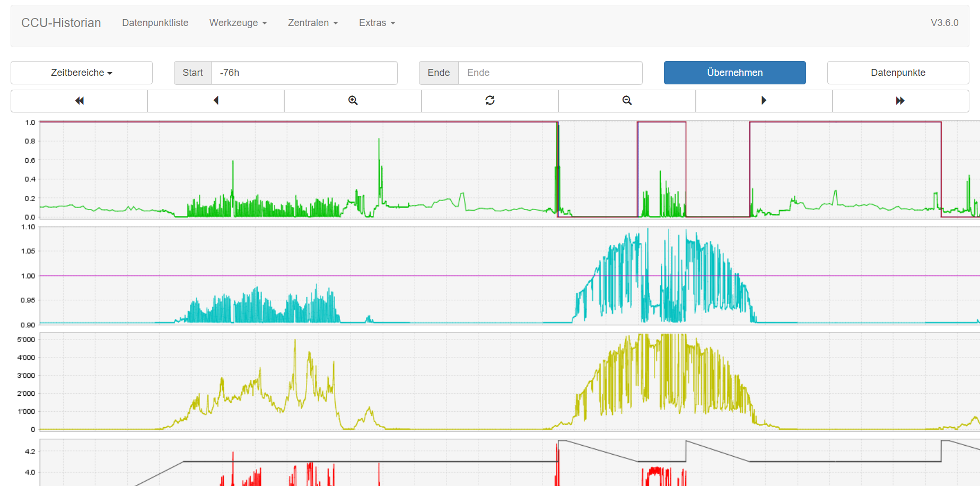Open the Zeitbereiche dropdown
Screen dimensions: 980x486
82,73
